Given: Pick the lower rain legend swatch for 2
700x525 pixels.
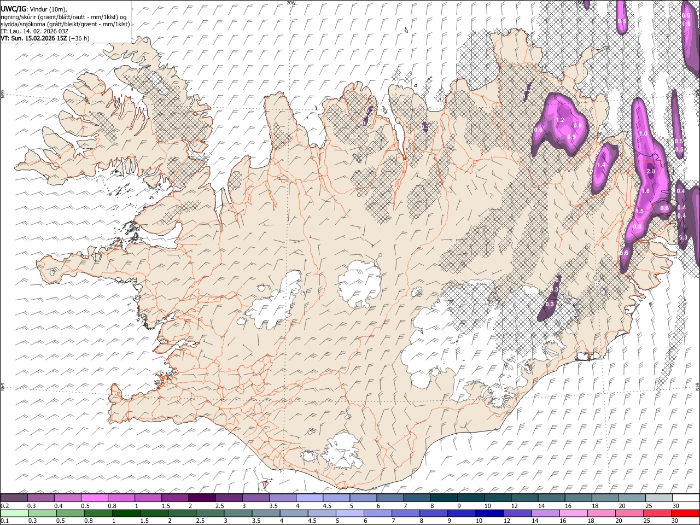Looking at the screenshot, I should (182, 513).
